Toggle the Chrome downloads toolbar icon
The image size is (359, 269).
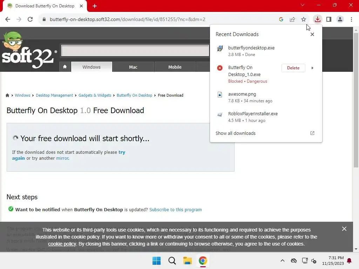coord(317,19)
